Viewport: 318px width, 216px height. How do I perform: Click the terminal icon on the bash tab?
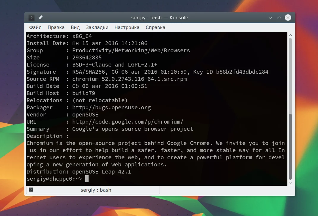tap(31, 190)
